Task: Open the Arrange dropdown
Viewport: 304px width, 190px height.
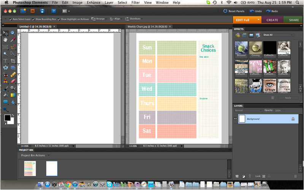Action: [99, 19]
